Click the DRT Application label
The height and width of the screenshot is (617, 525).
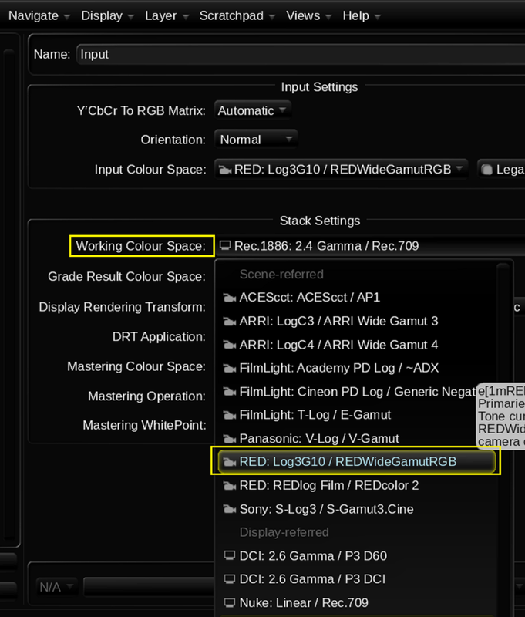click(159, 337)
